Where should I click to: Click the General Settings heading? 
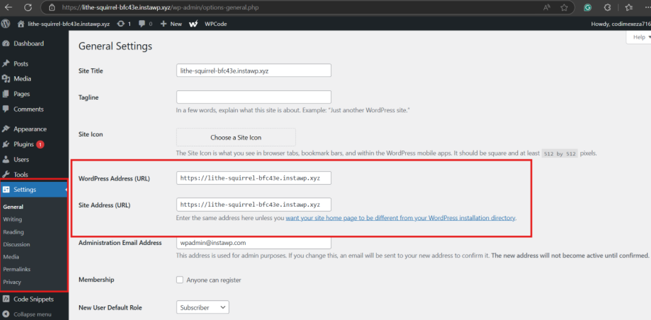tap(115, 46)
